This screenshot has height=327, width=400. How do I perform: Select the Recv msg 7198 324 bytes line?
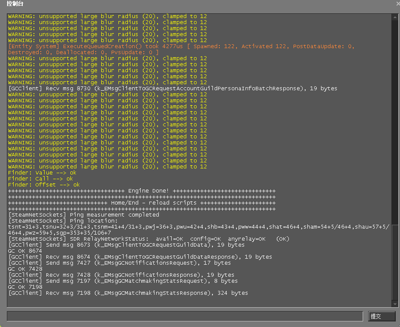pos(128,293)
